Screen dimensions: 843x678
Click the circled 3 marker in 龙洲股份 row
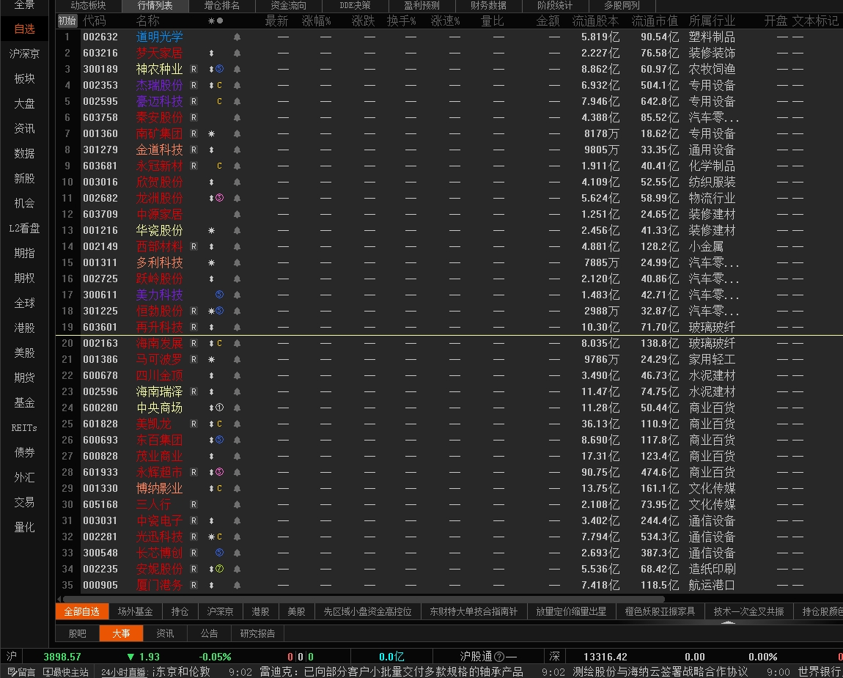(x=219, y=198)
